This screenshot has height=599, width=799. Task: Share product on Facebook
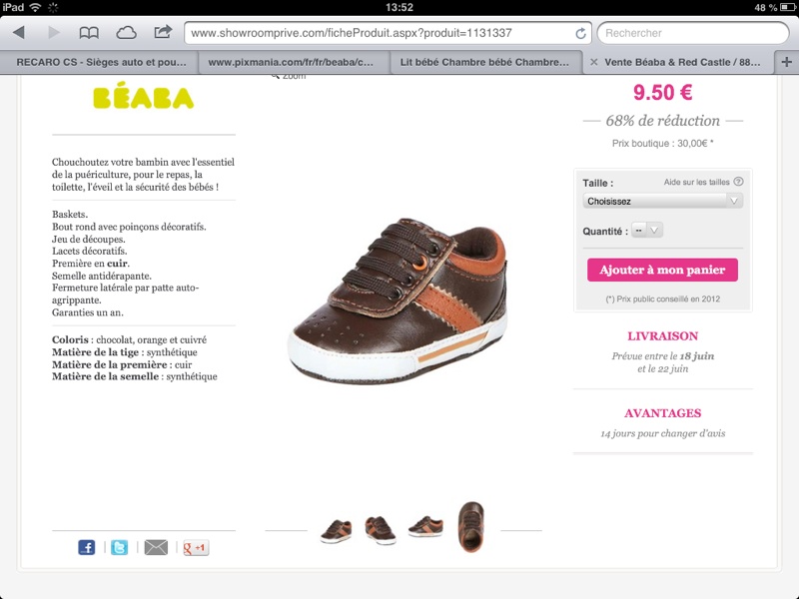87,547
